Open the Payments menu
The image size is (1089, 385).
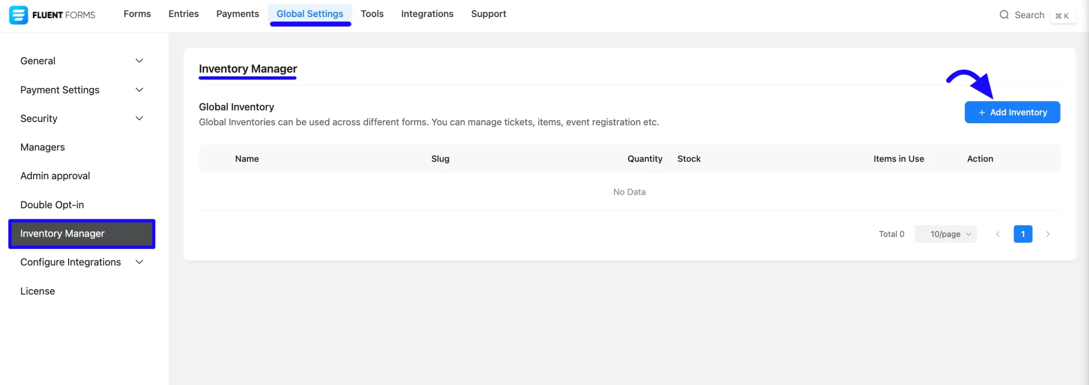tap(237, 14)
